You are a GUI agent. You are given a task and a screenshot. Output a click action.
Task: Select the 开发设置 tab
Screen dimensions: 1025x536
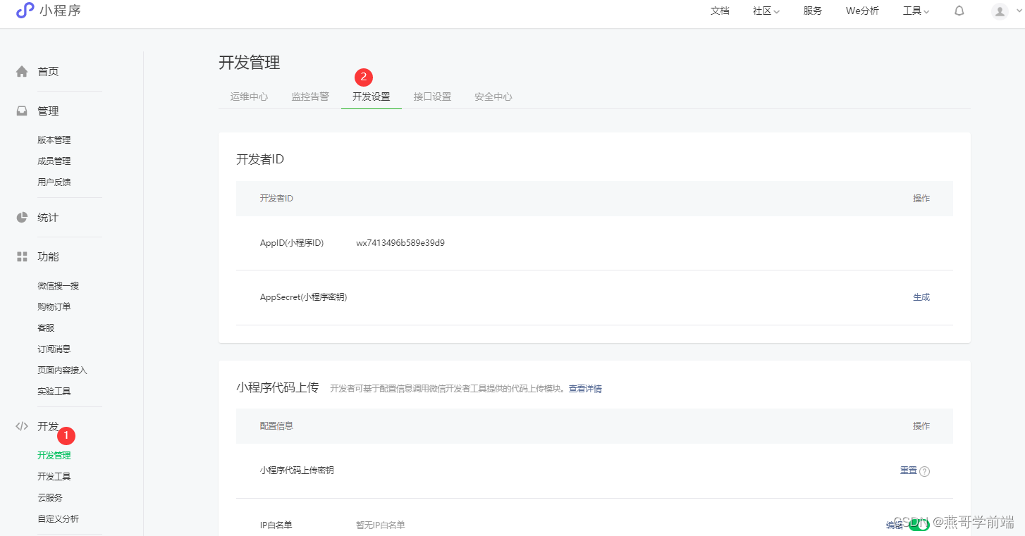pos(372,96)
